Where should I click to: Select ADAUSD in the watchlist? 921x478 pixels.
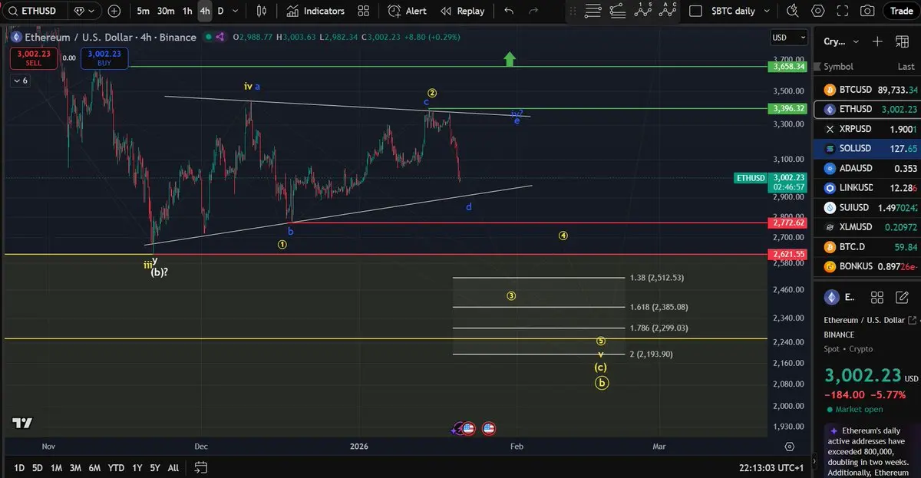click(867, 168)
